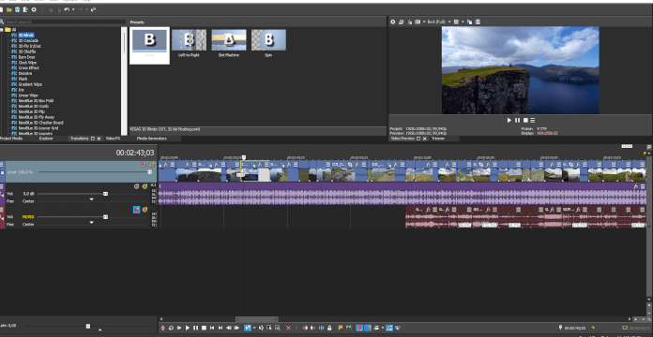The height and width of the screenshot is (337, 653).
Task: Open video preview properties gear icon
Action: 392,22
